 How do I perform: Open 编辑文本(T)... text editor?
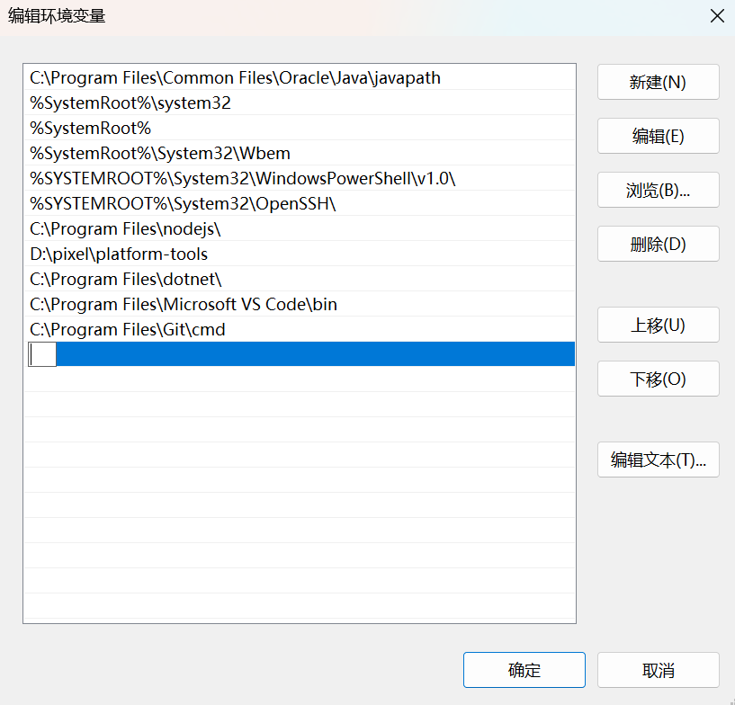coord(658,460)
